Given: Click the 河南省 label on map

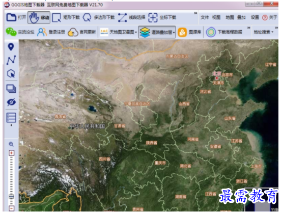Looking at the screenshot, I should pyautogui.click(x=193, y=139).
